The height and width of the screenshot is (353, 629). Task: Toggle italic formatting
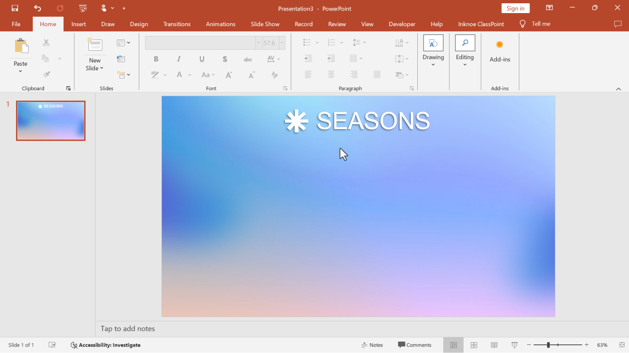[179, 59]
